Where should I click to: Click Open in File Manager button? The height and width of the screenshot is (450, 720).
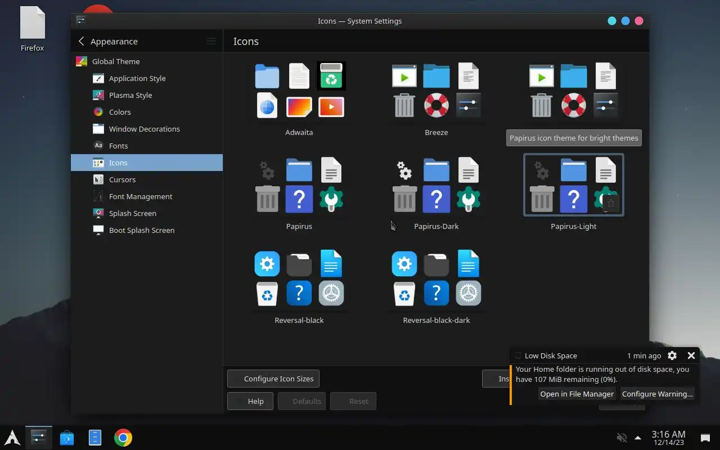577,394
